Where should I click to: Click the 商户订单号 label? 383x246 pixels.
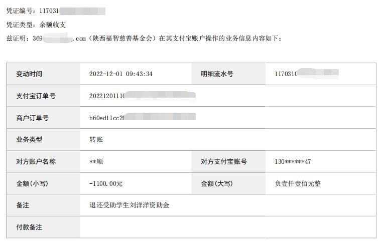pos(33,118)
